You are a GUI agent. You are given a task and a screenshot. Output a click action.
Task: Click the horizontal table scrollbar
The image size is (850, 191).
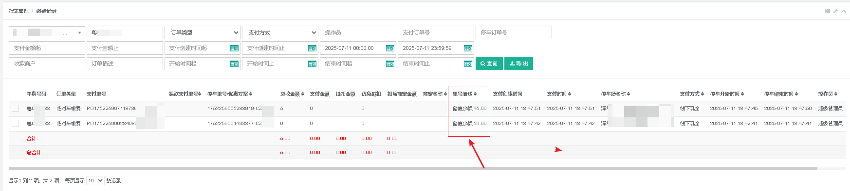coord(413,168)
